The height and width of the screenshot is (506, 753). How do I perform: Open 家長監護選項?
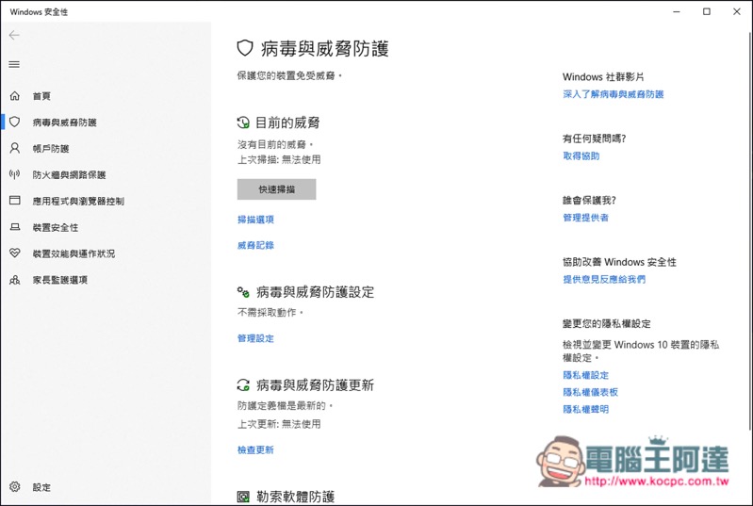point(60,280)
